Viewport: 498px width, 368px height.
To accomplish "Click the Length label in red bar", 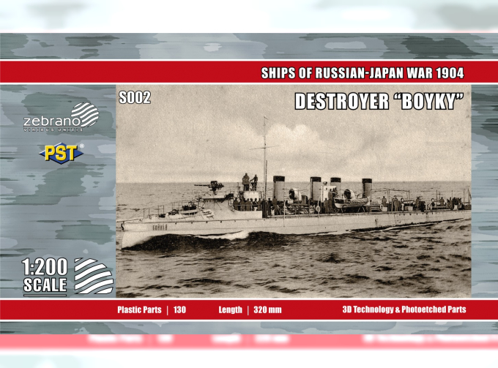I will coord(230,309).
